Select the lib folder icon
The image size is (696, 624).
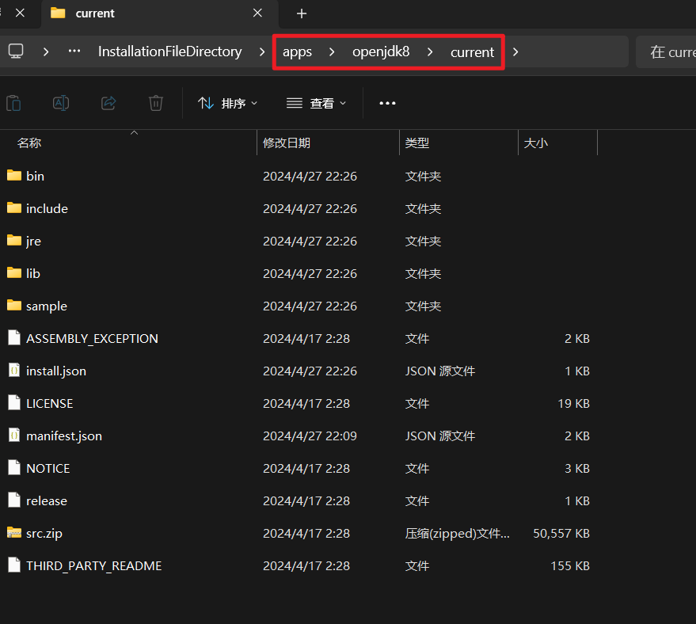(x=14, y=272)
